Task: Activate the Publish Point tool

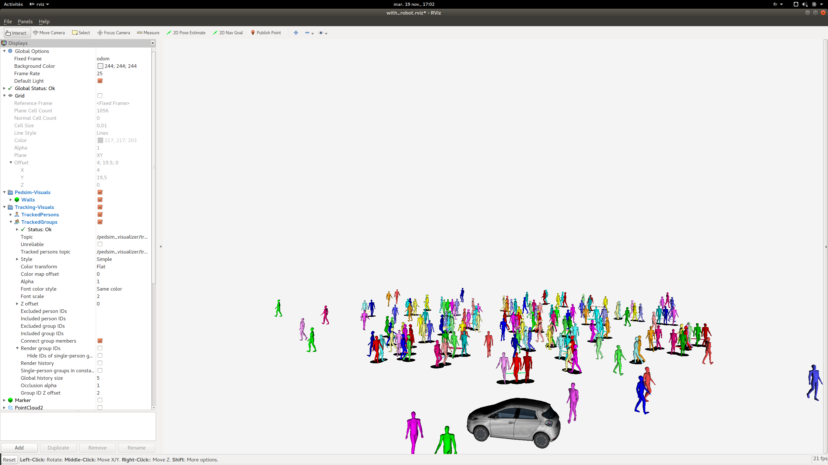Action: pyautogui.click(x=266, y=33)
